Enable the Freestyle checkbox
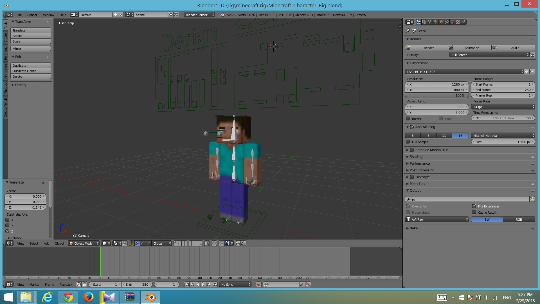Screen dimensions: 540x304 [412, 177]
